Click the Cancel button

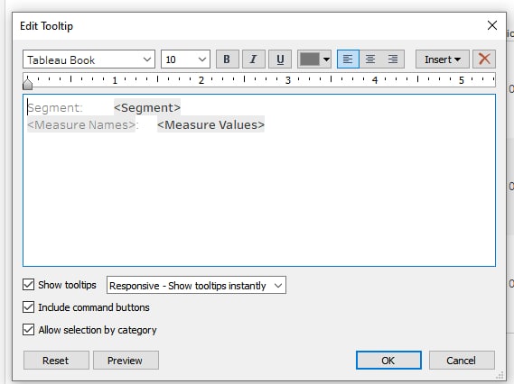point(462,361)
